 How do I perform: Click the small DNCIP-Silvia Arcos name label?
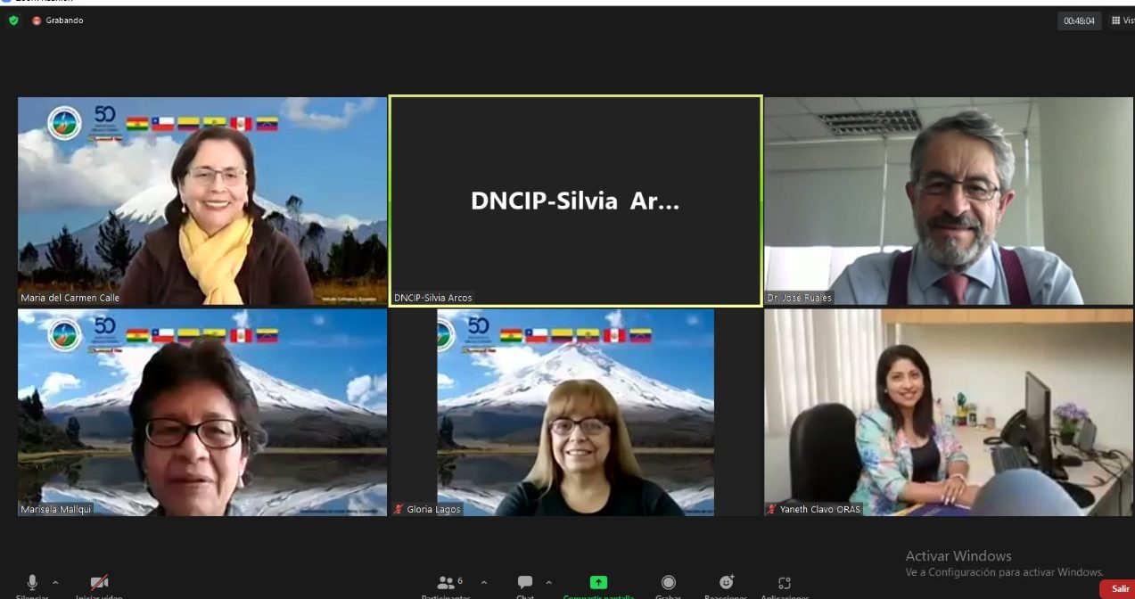[433, 298]
